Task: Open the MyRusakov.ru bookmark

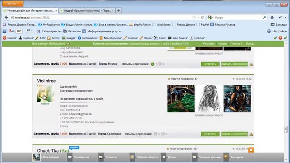Action: (49, 24)
